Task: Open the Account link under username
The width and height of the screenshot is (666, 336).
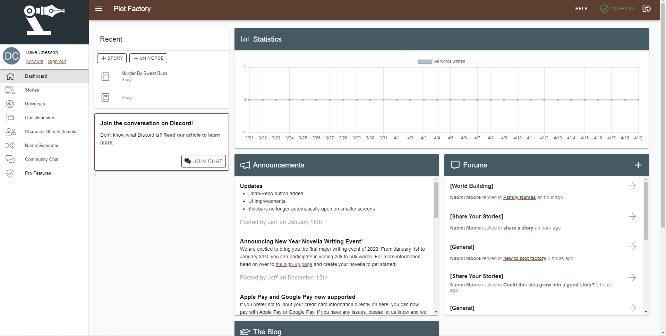Action: (x=34, y=61)
